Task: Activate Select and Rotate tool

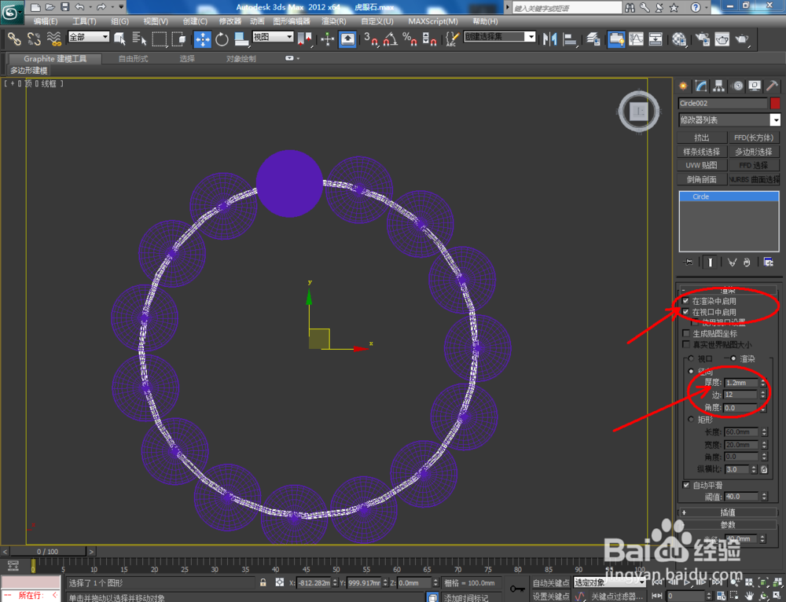Action: [x=222, y=39]
